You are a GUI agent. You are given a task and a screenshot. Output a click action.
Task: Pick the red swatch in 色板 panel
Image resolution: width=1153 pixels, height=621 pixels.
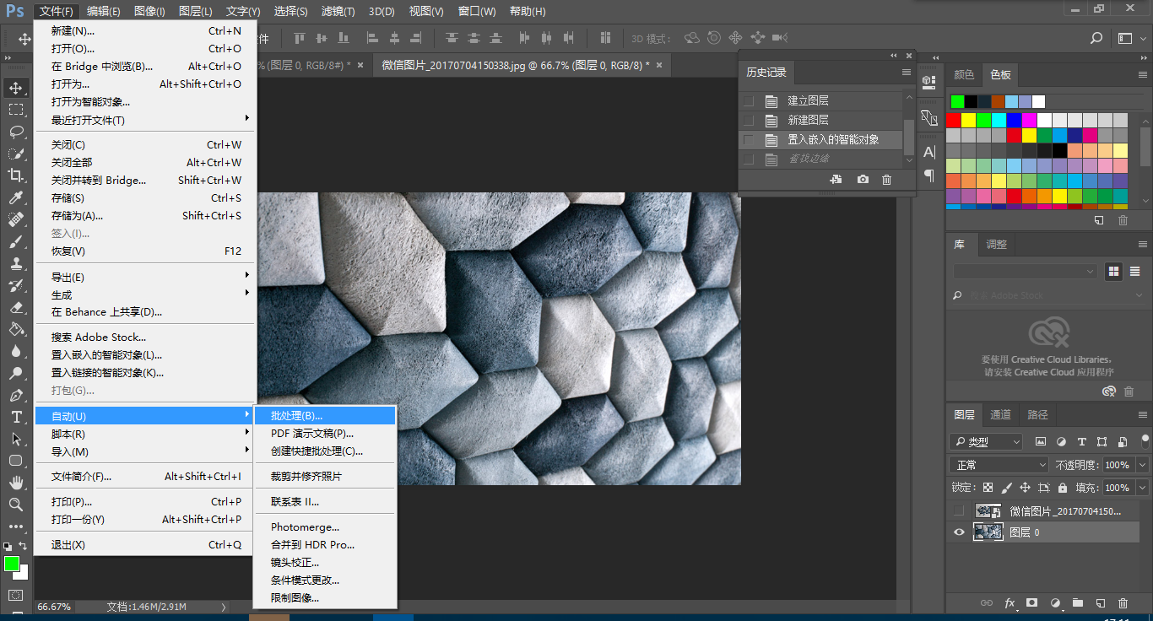[954, 121]
